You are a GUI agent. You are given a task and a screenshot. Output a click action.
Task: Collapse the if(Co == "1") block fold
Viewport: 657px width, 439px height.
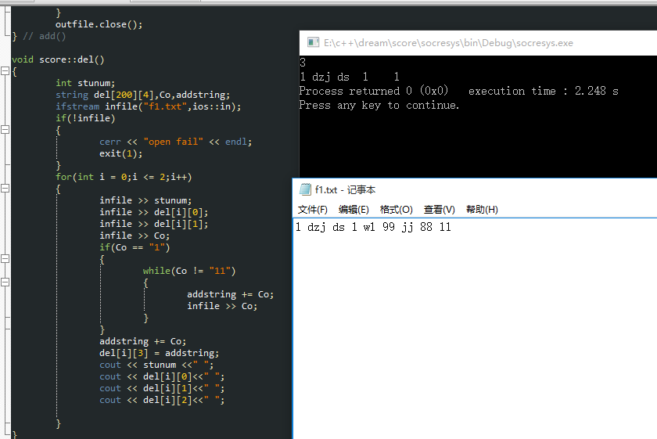pyautogui.click(x=5, y=259)
